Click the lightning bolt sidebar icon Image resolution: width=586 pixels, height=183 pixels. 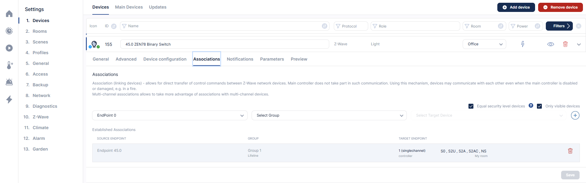[9, 99]
